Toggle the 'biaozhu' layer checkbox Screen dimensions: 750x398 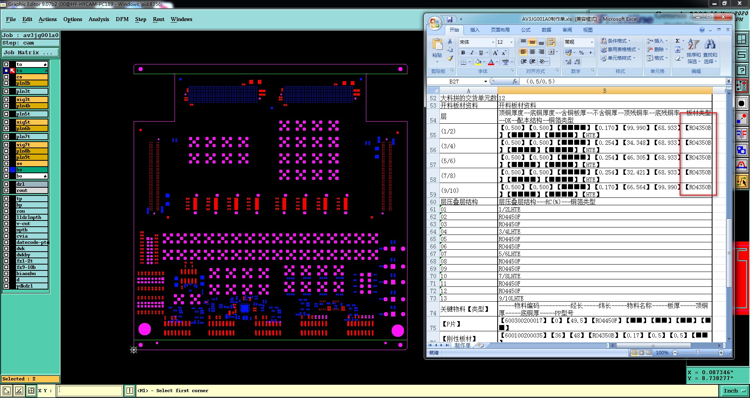tap(6, 274)
